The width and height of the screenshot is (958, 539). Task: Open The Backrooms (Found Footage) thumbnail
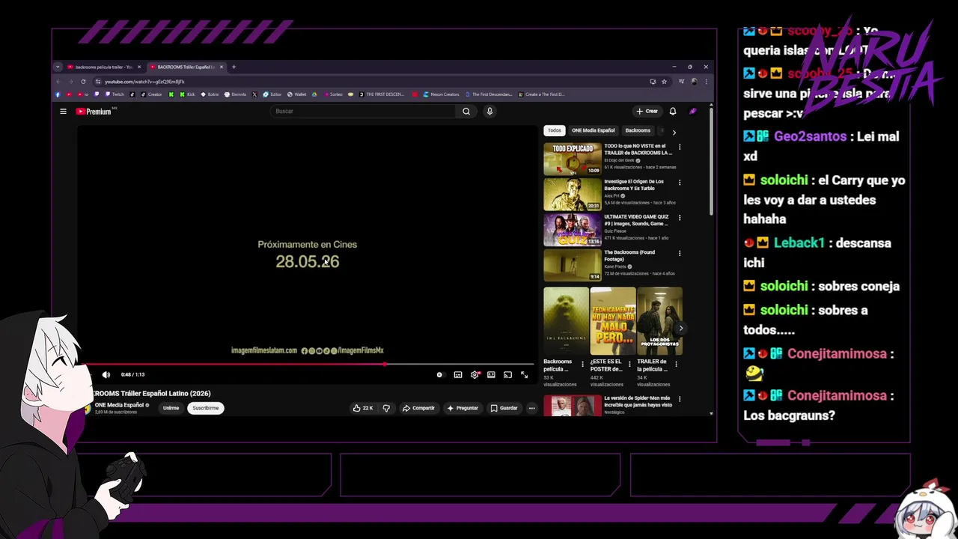tap(573, 265)
